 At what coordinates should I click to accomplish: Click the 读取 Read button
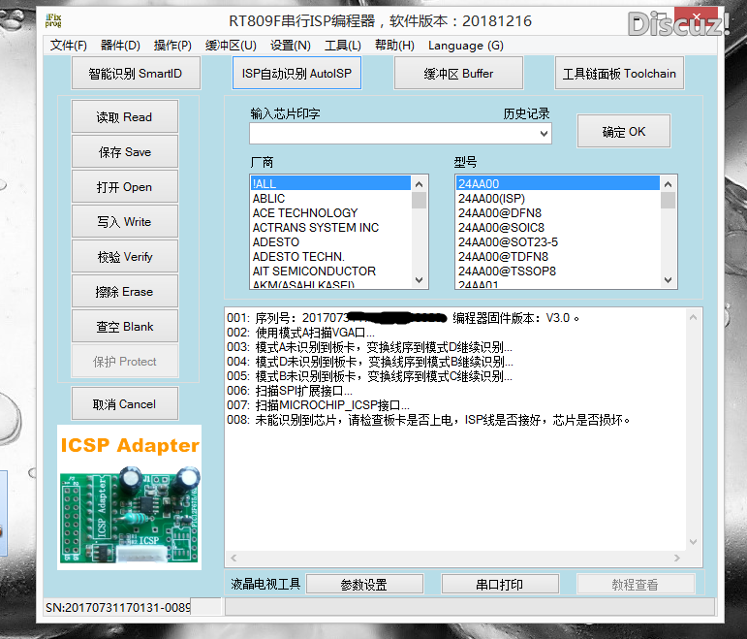pos(124,117)
